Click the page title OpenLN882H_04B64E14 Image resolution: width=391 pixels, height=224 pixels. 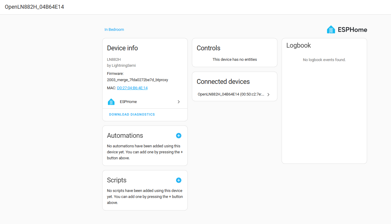34,7
